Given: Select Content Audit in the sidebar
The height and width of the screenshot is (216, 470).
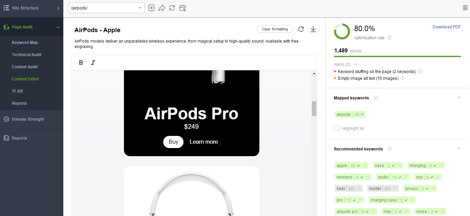Looking at the screenshot, I should point(25,67).
